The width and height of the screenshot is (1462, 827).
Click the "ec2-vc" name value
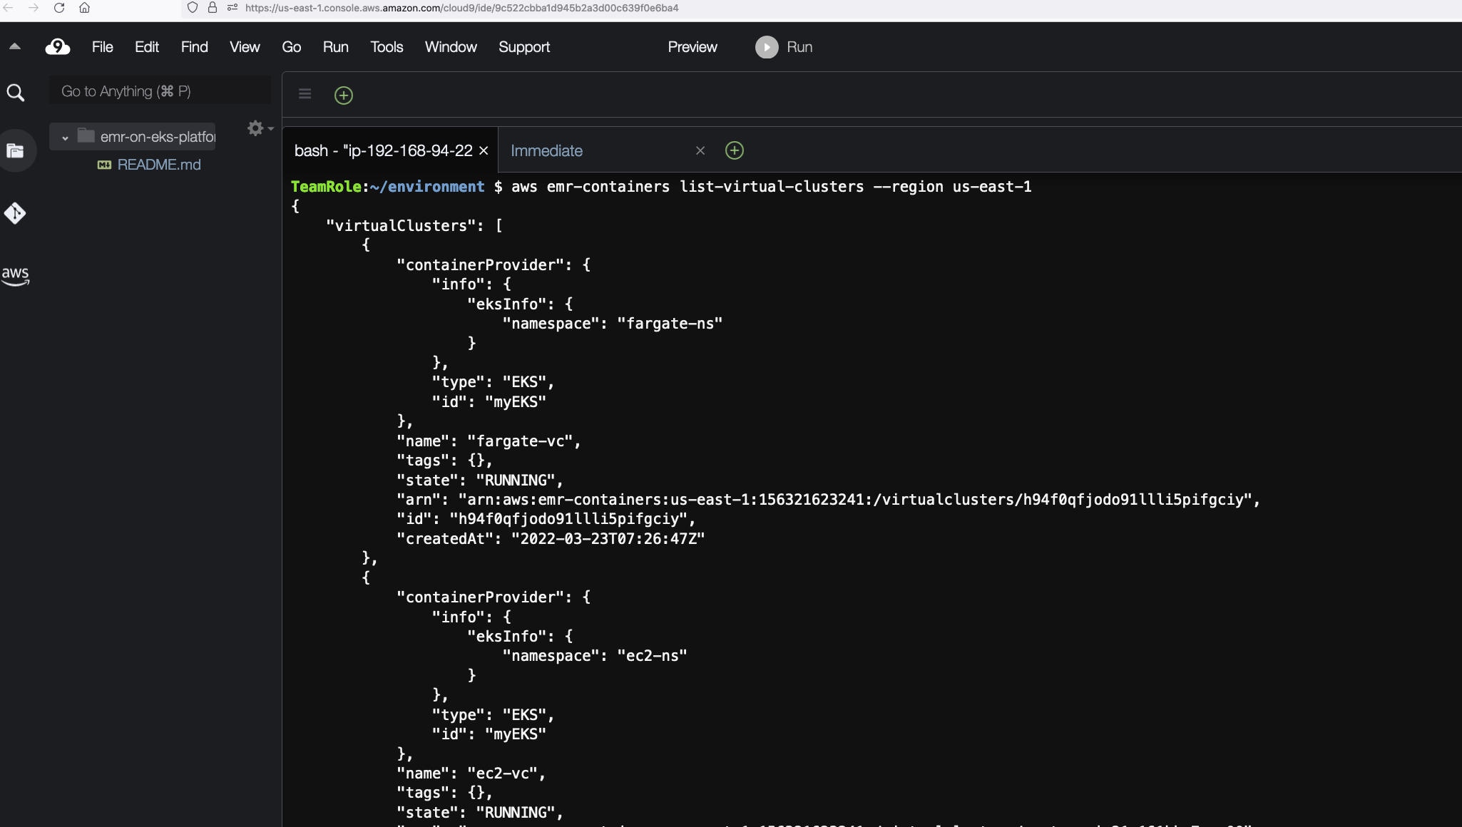[502, 774]
